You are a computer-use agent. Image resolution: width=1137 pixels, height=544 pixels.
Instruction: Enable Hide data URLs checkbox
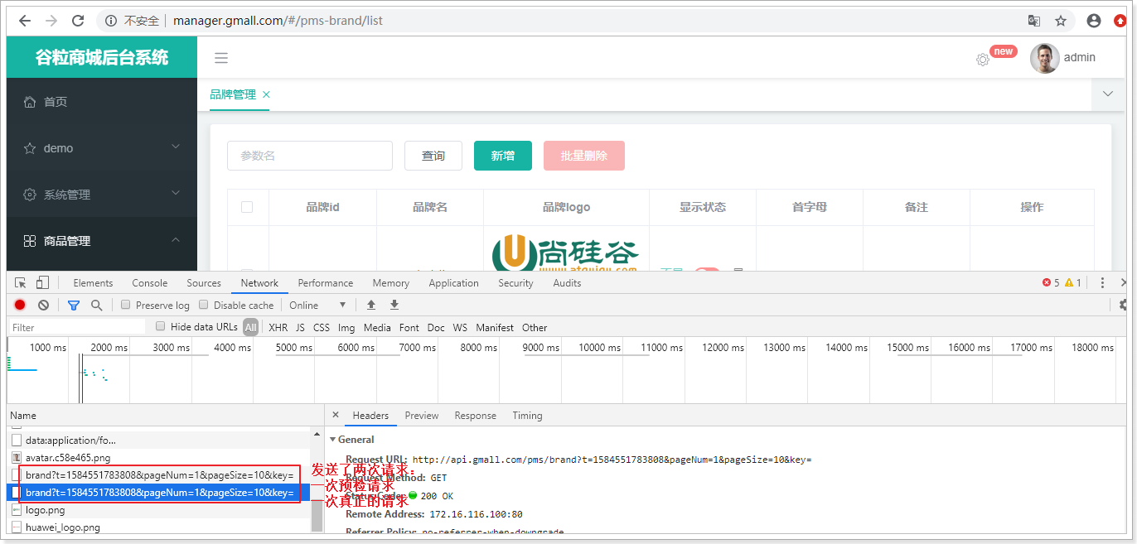pos(161,326)
